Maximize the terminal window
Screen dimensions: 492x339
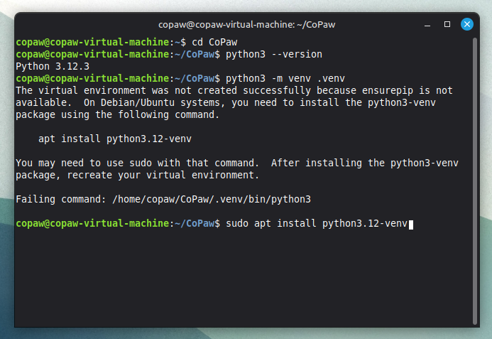tap(447, 24)
